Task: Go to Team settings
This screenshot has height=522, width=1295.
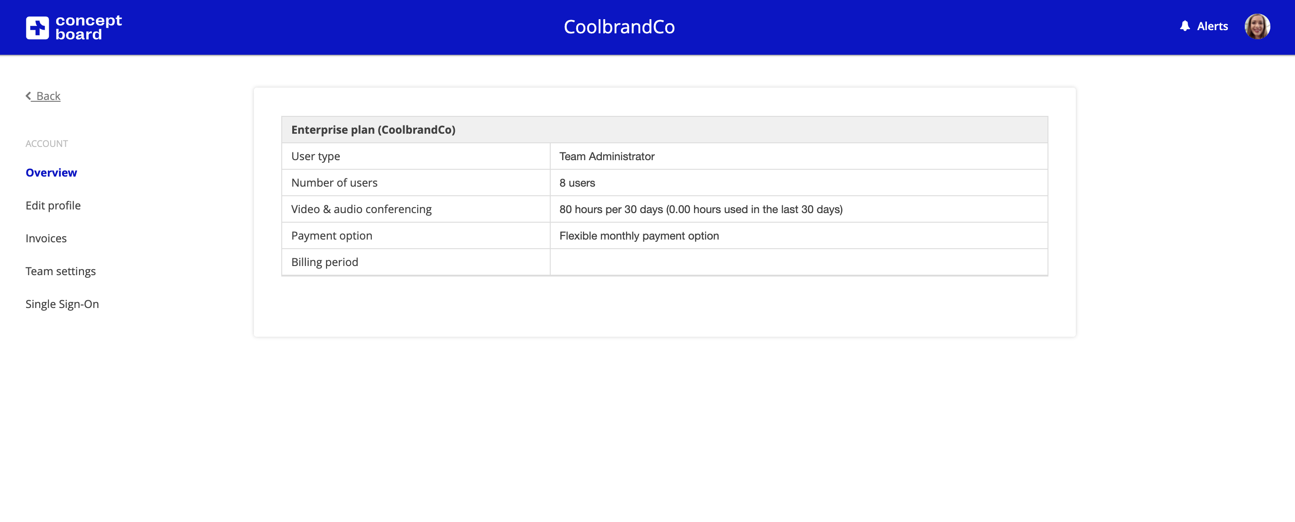Action: click(60, 271)
